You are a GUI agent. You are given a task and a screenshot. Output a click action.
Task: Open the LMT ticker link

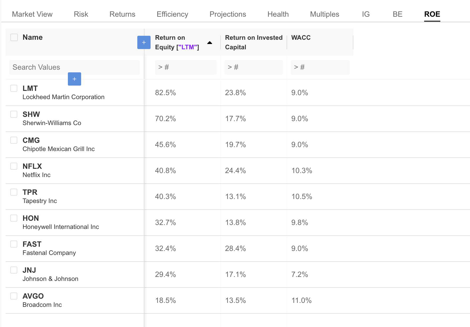point(30,88)
